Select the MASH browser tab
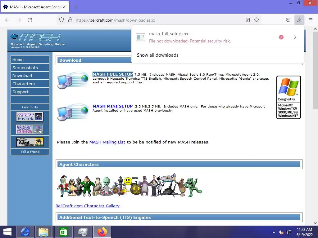 click(35, 7)
